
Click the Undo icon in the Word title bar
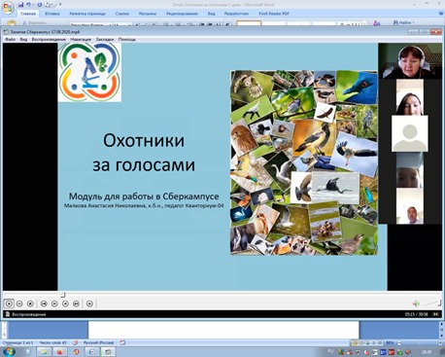(28, 5)
